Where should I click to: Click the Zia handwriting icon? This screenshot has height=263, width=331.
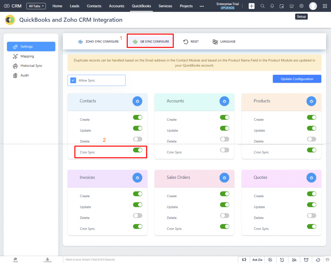tap(294, 260)
